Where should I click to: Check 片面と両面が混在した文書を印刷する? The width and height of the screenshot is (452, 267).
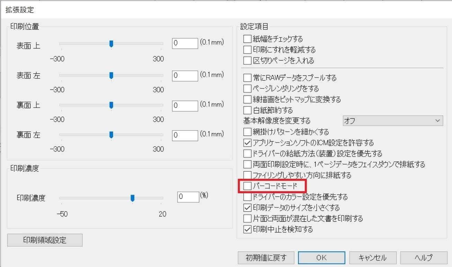tap(247, 219)
